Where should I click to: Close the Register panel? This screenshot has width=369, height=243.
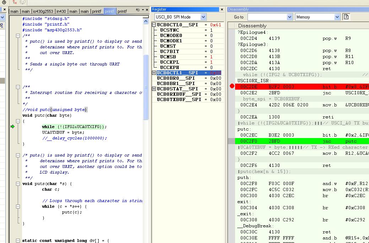click(x=222, y=10)
